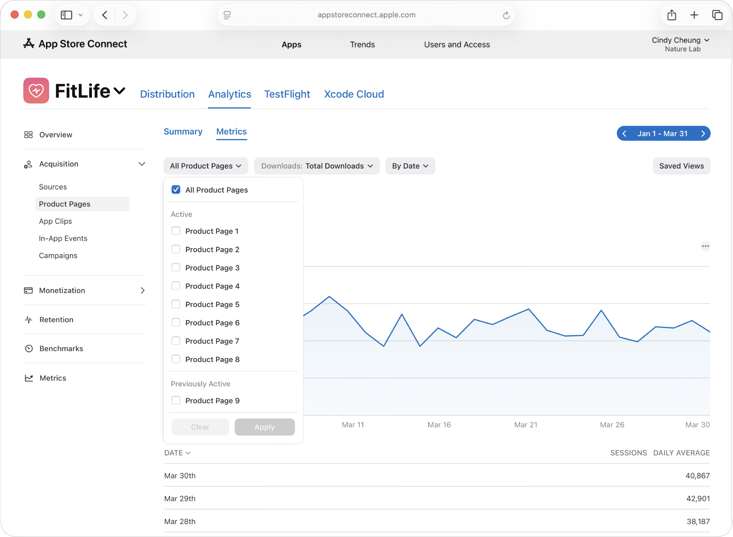Switch to the Summary tab

pyautogui.click(x=183, y=132)
